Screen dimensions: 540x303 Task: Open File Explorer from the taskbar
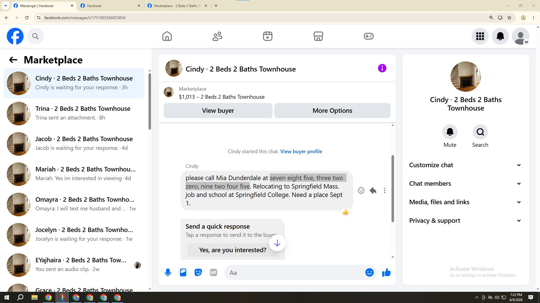pos(34,297)
